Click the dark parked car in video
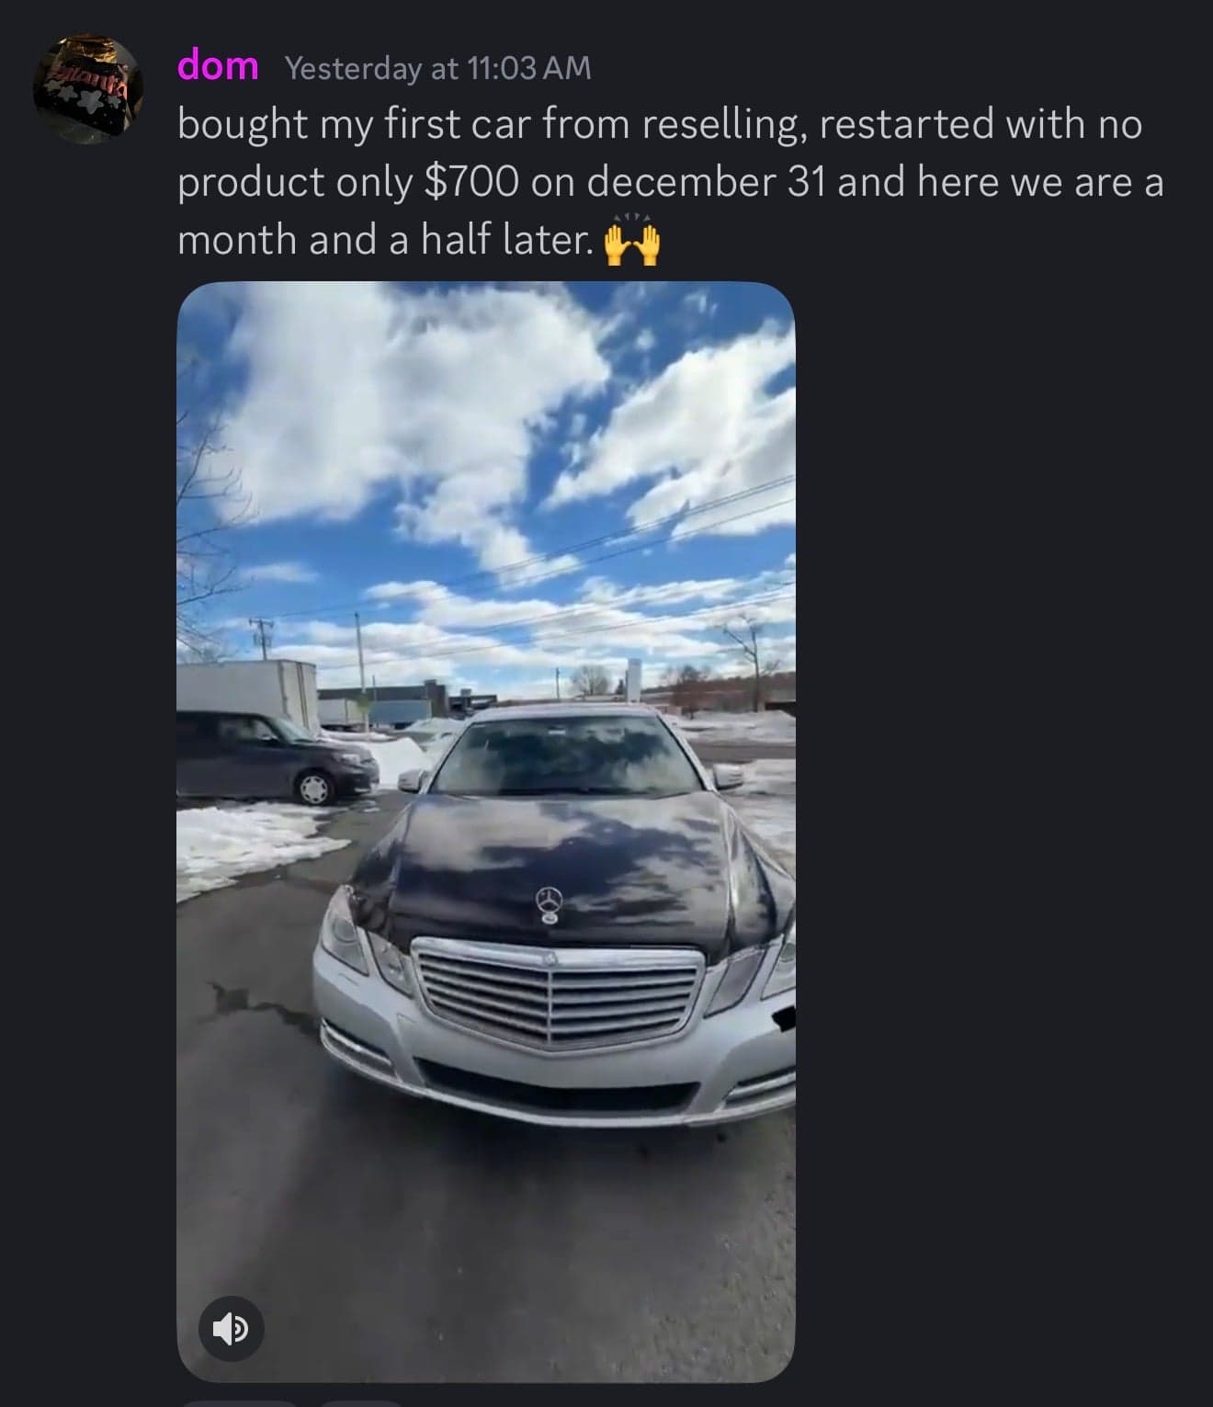Image resolution: width=1213 pixels, height=1407 pixels. point(276,756)
